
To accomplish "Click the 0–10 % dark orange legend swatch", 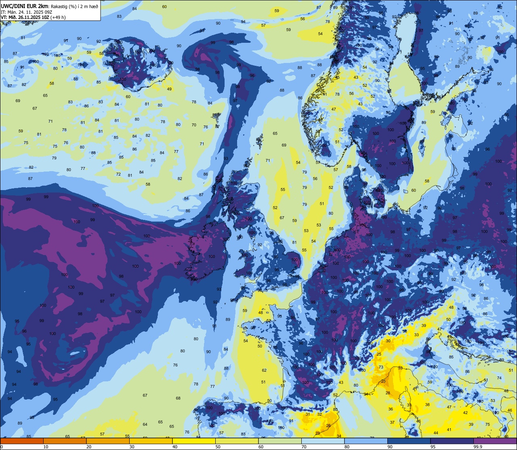I will tap(22, 441).
